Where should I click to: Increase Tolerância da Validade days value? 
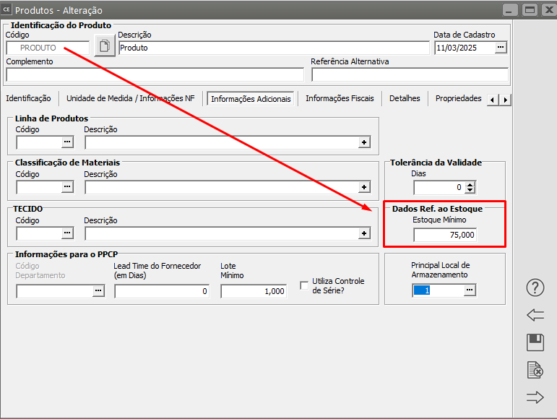(x=470, y=184)
